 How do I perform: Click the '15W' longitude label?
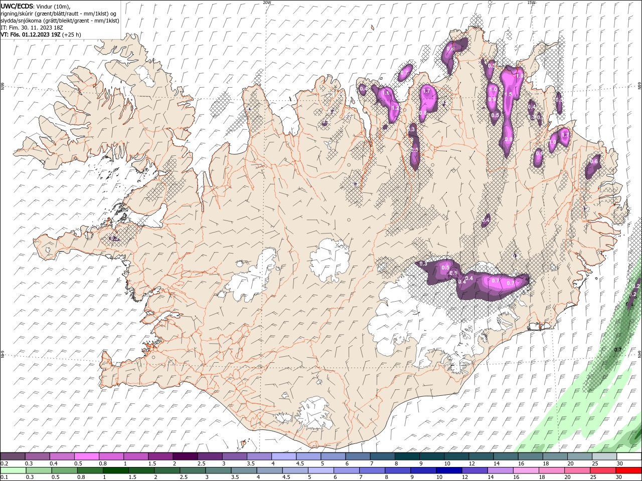point(531,3)
